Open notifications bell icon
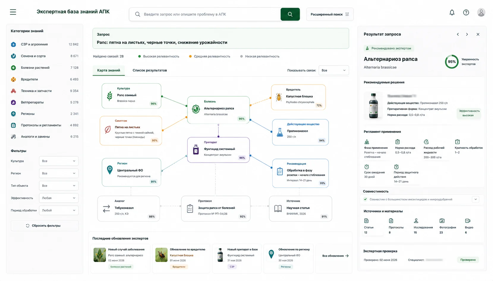 pyautogui.click(x=452, y=12)
